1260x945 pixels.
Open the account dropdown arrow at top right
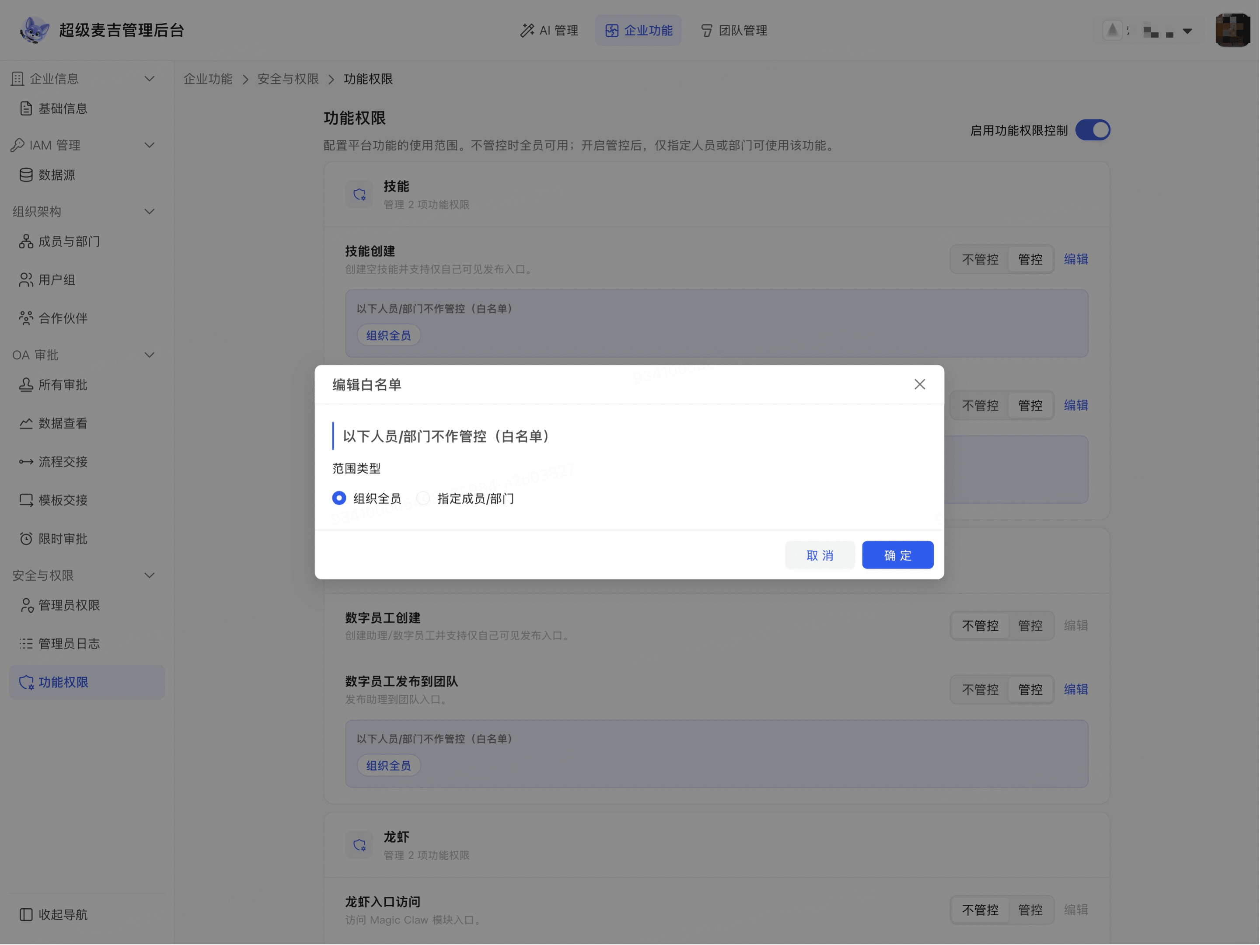[x=1188, y=31]
